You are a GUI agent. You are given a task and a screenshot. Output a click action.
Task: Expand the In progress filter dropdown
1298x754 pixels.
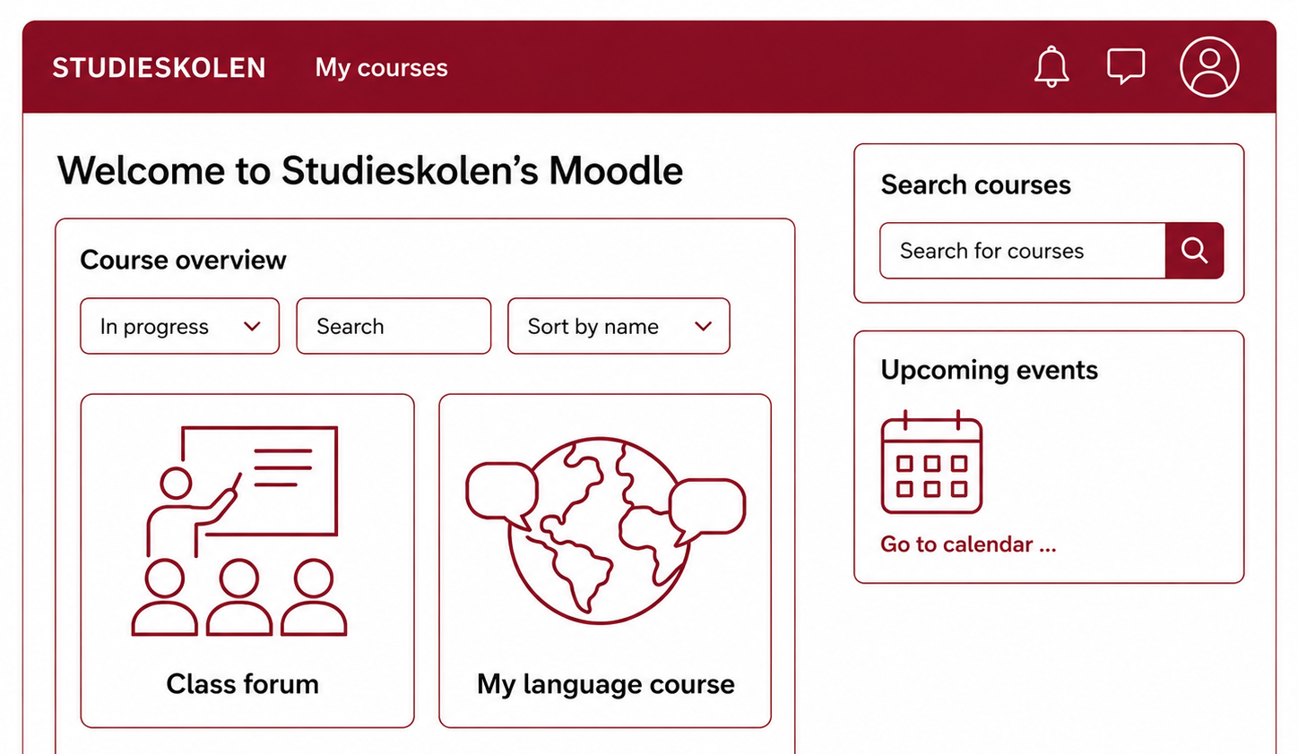click(x=180, y=326)
